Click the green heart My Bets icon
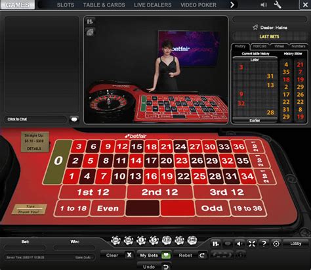 coord(166,255)
